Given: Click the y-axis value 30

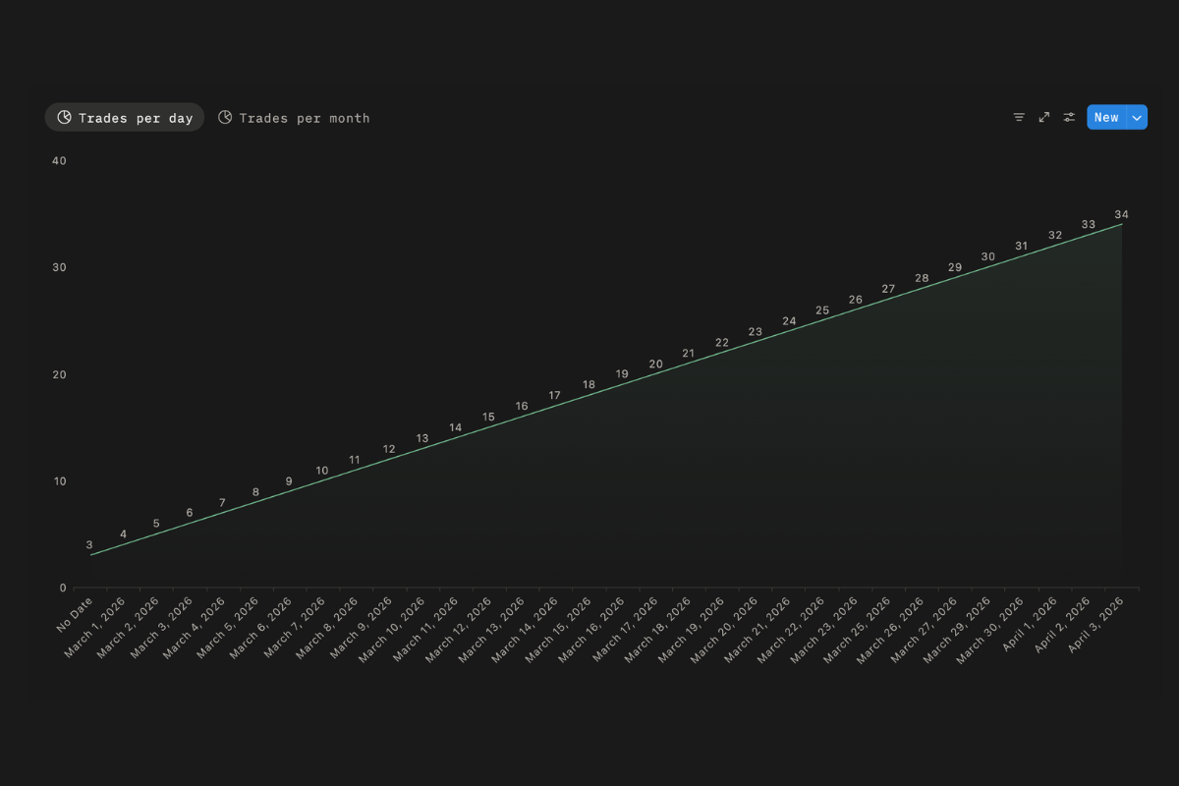Looking at the screenshot, I should (x=59, y=267).
